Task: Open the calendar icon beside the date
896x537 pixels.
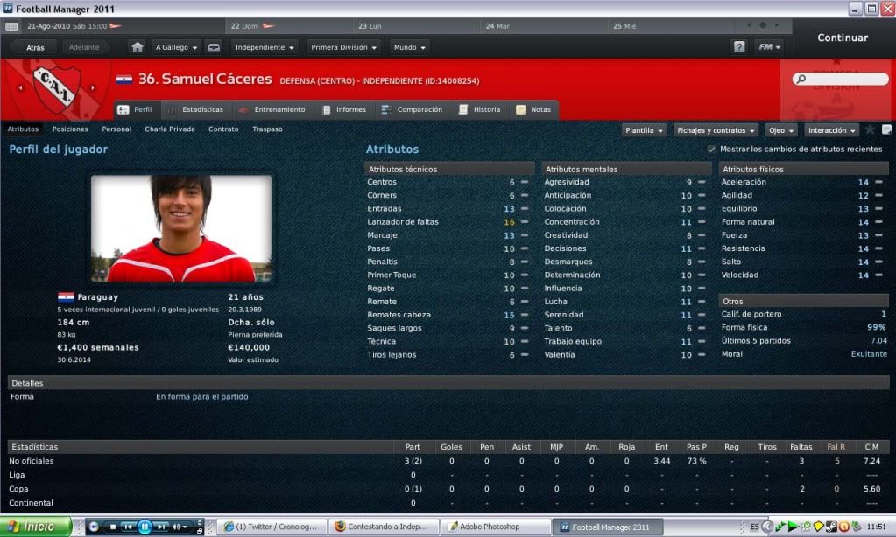Action: 11,26
